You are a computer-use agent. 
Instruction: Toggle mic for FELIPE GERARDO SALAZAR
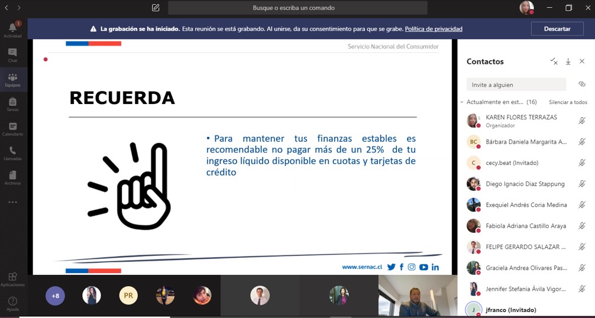[582, 246]
